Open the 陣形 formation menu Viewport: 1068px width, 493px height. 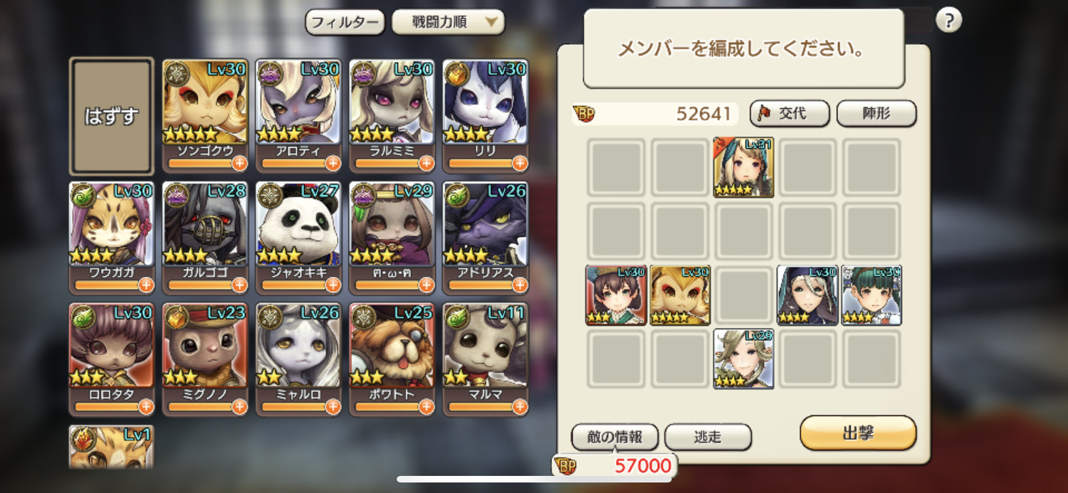[x=876, y=114]
